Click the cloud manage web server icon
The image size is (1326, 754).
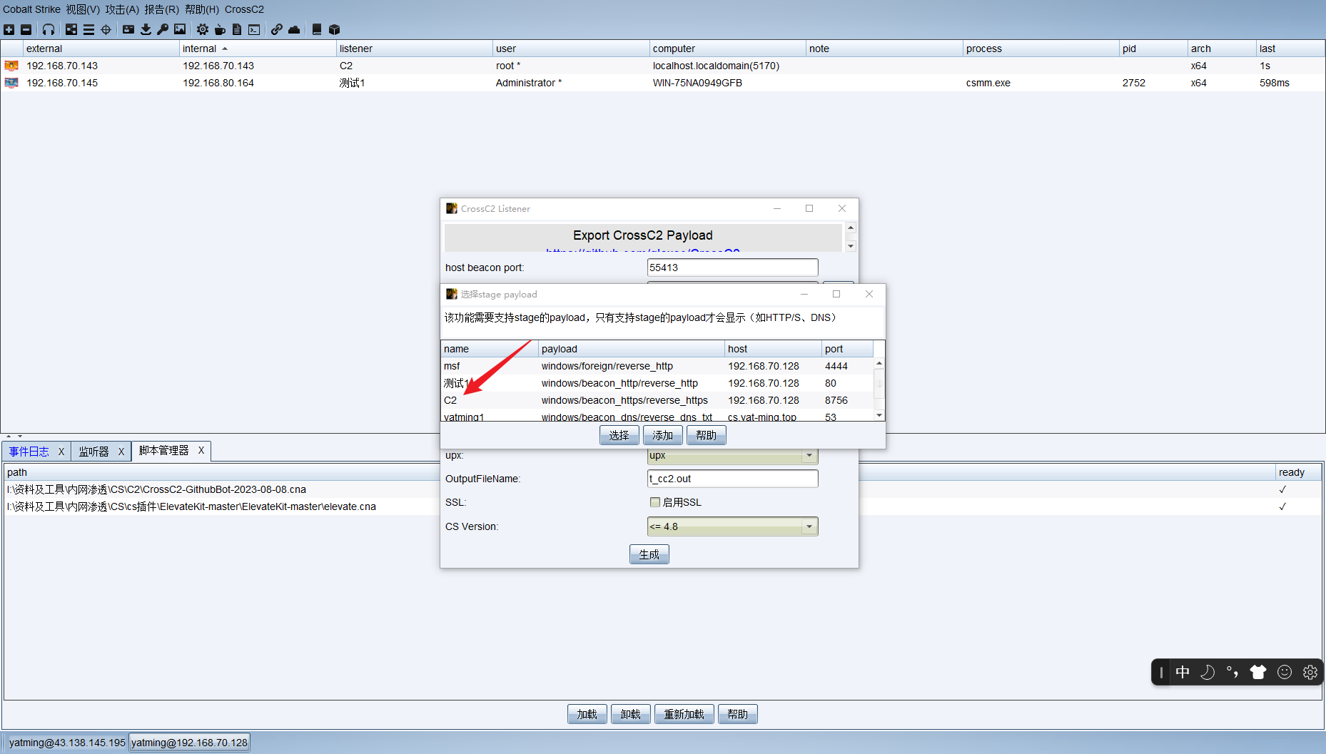(x=294, y=29)
